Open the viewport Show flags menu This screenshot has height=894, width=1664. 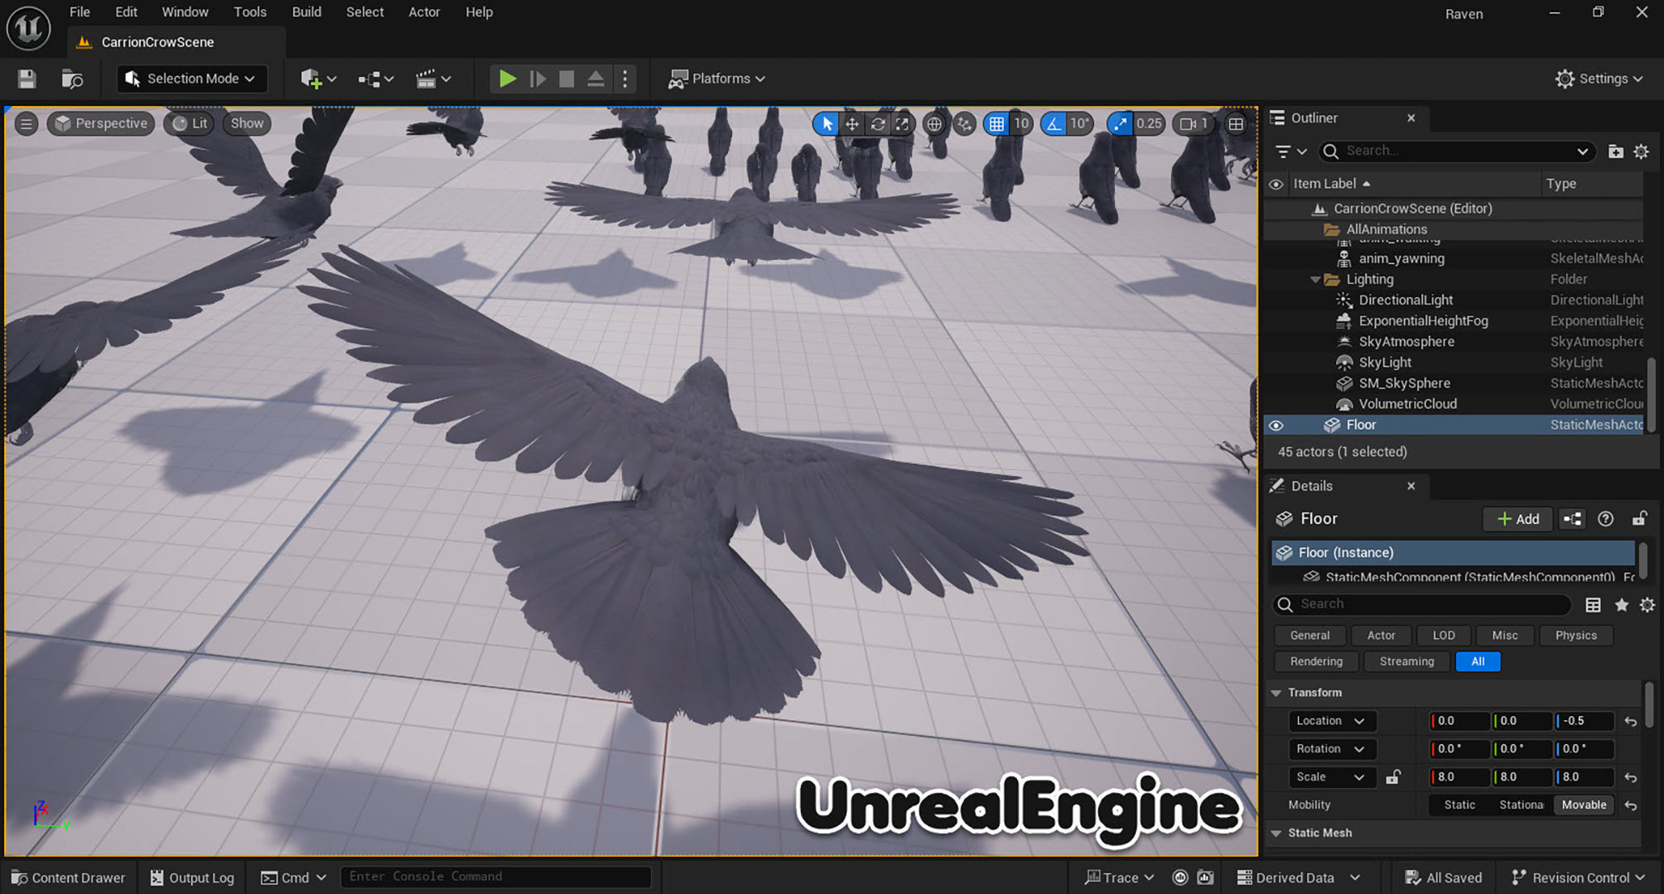[x=247, y=123]
